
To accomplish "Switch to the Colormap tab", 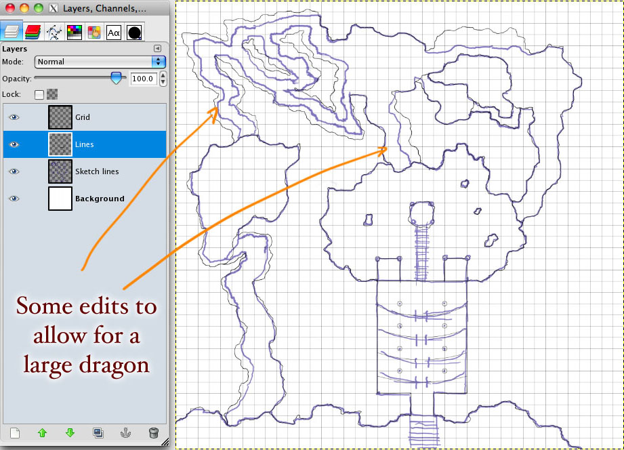I will 74,31.
